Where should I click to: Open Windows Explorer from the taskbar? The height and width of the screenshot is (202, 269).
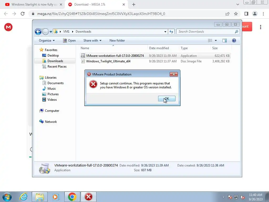(40, 197)
